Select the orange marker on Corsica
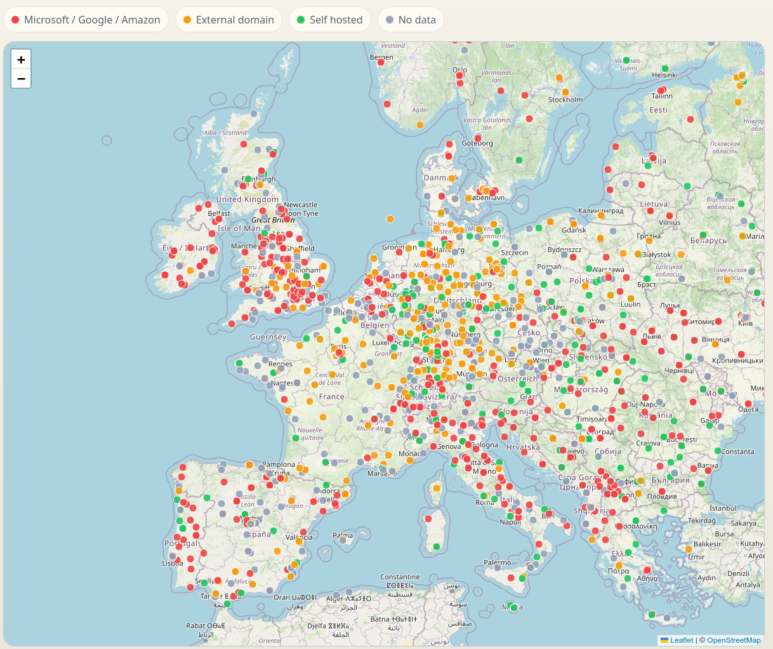Image resolution: width=773 pixels, height=649 pixels. pos(437,488)
